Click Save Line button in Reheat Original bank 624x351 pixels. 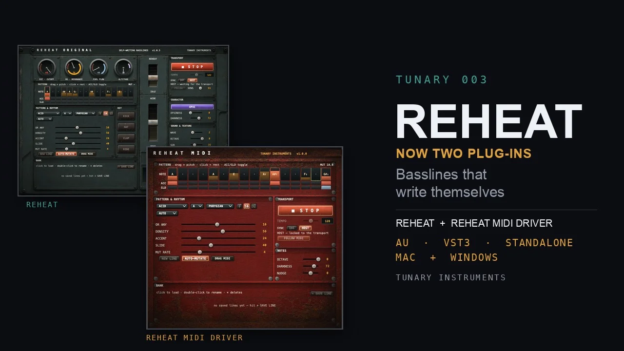click(126, 167)
